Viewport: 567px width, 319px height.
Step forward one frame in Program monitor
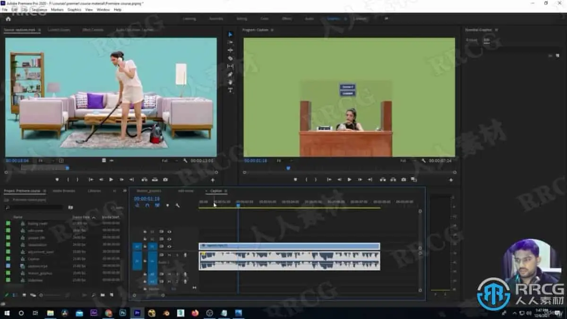pyautogui.click(x=360, y=180)
